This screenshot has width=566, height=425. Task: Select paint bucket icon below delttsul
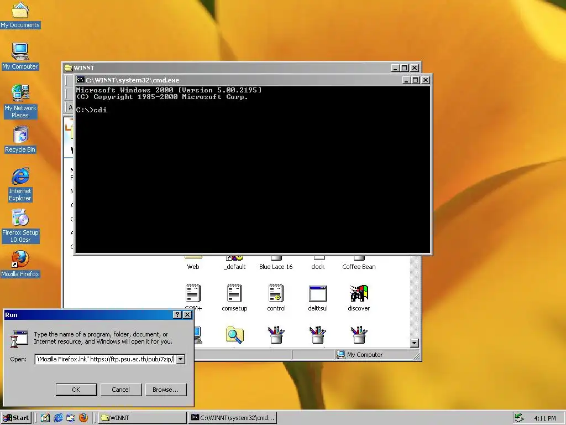(x=318, y=335)
